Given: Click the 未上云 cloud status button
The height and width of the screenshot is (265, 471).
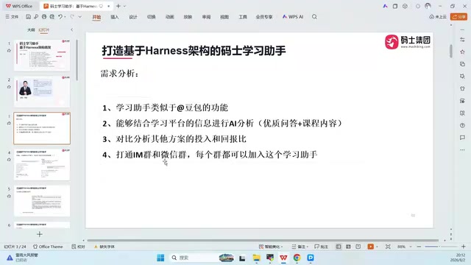Looking at the screenshot, I should (438, 17).
